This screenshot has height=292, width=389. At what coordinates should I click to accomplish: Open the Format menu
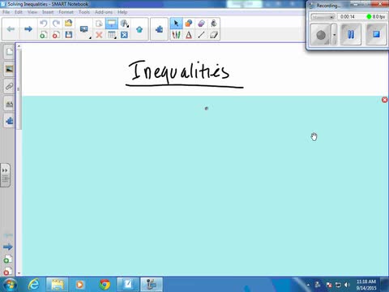pyautogui.click(x=66, y=12)
